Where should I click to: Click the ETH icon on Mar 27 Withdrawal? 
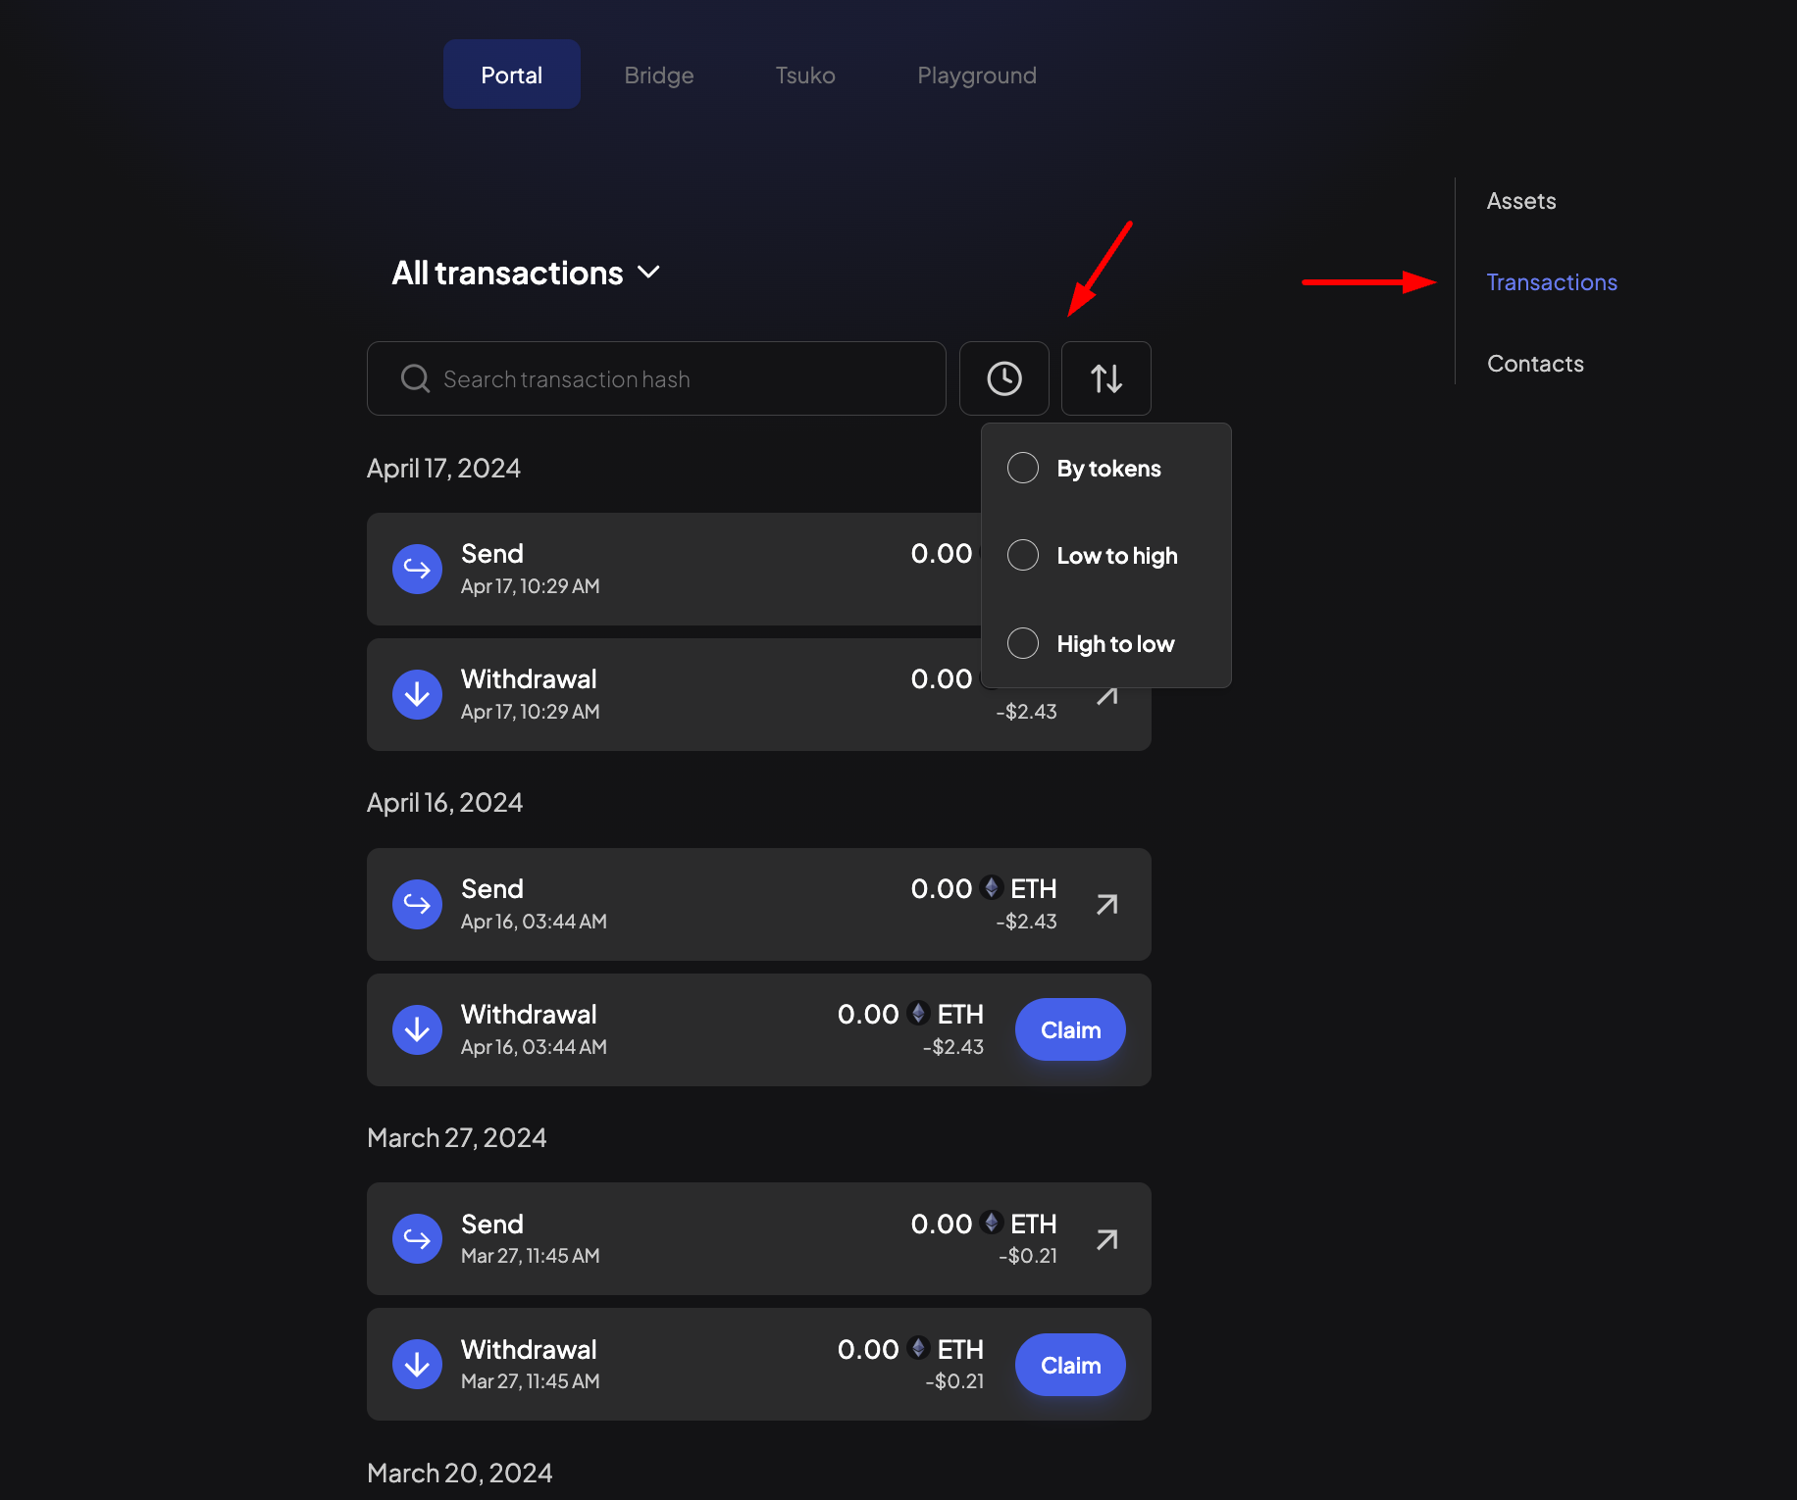(918, 1348)
